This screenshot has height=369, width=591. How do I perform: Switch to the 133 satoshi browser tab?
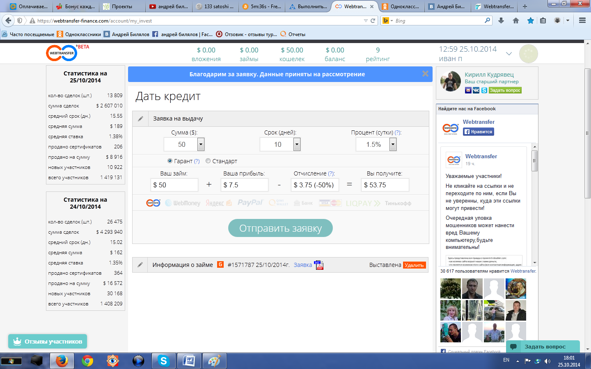tap(215, 6)
